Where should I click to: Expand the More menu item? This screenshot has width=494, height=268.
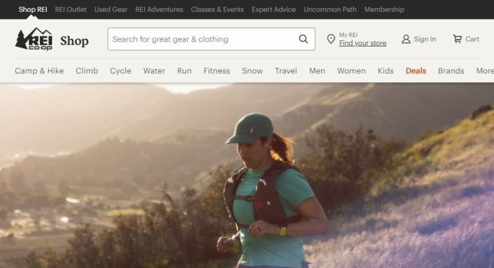tap(485, 71)
